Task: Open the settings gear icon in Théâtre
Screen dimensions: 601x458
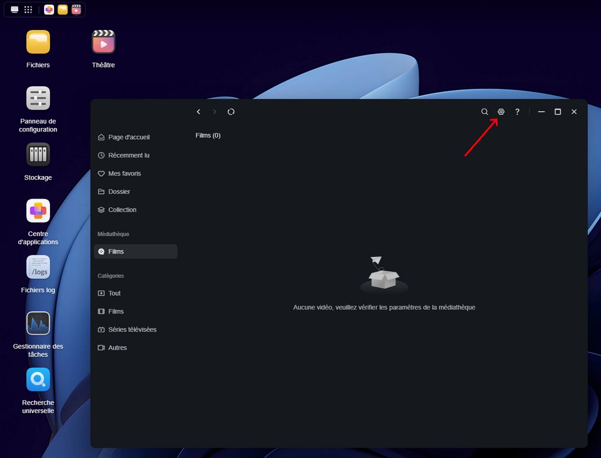Action: tap(501, 112)
